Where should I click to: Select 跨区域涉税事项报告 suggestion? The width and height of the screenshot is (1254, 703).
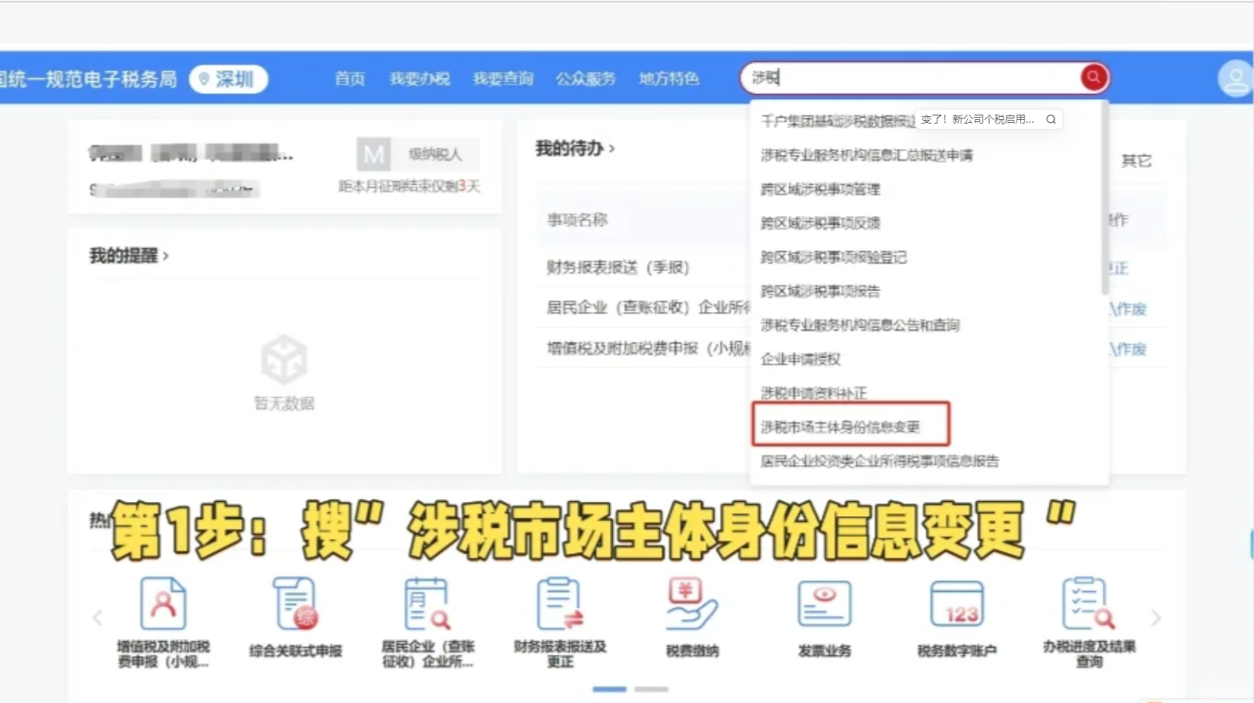point(820,291)
